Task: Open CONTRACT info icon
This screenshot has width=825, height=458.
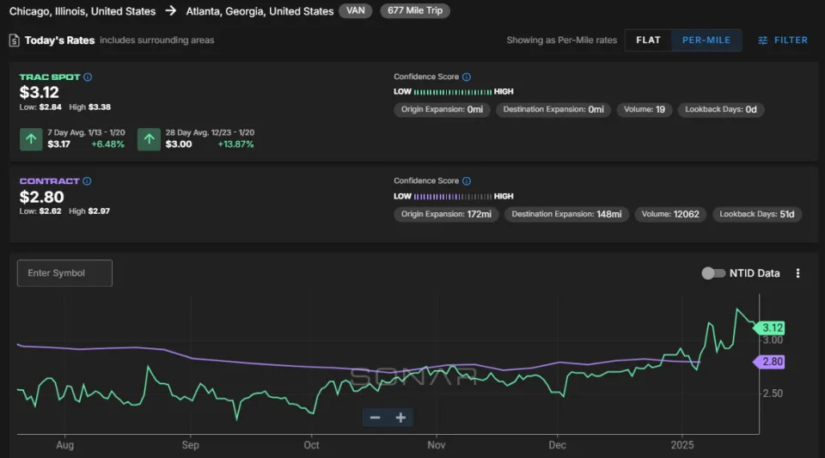Action: (88, 181)
